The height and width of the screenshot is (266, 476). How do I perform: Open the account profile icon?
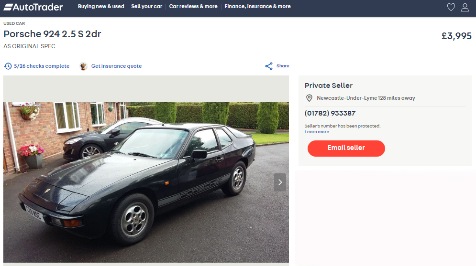(465, 7)
